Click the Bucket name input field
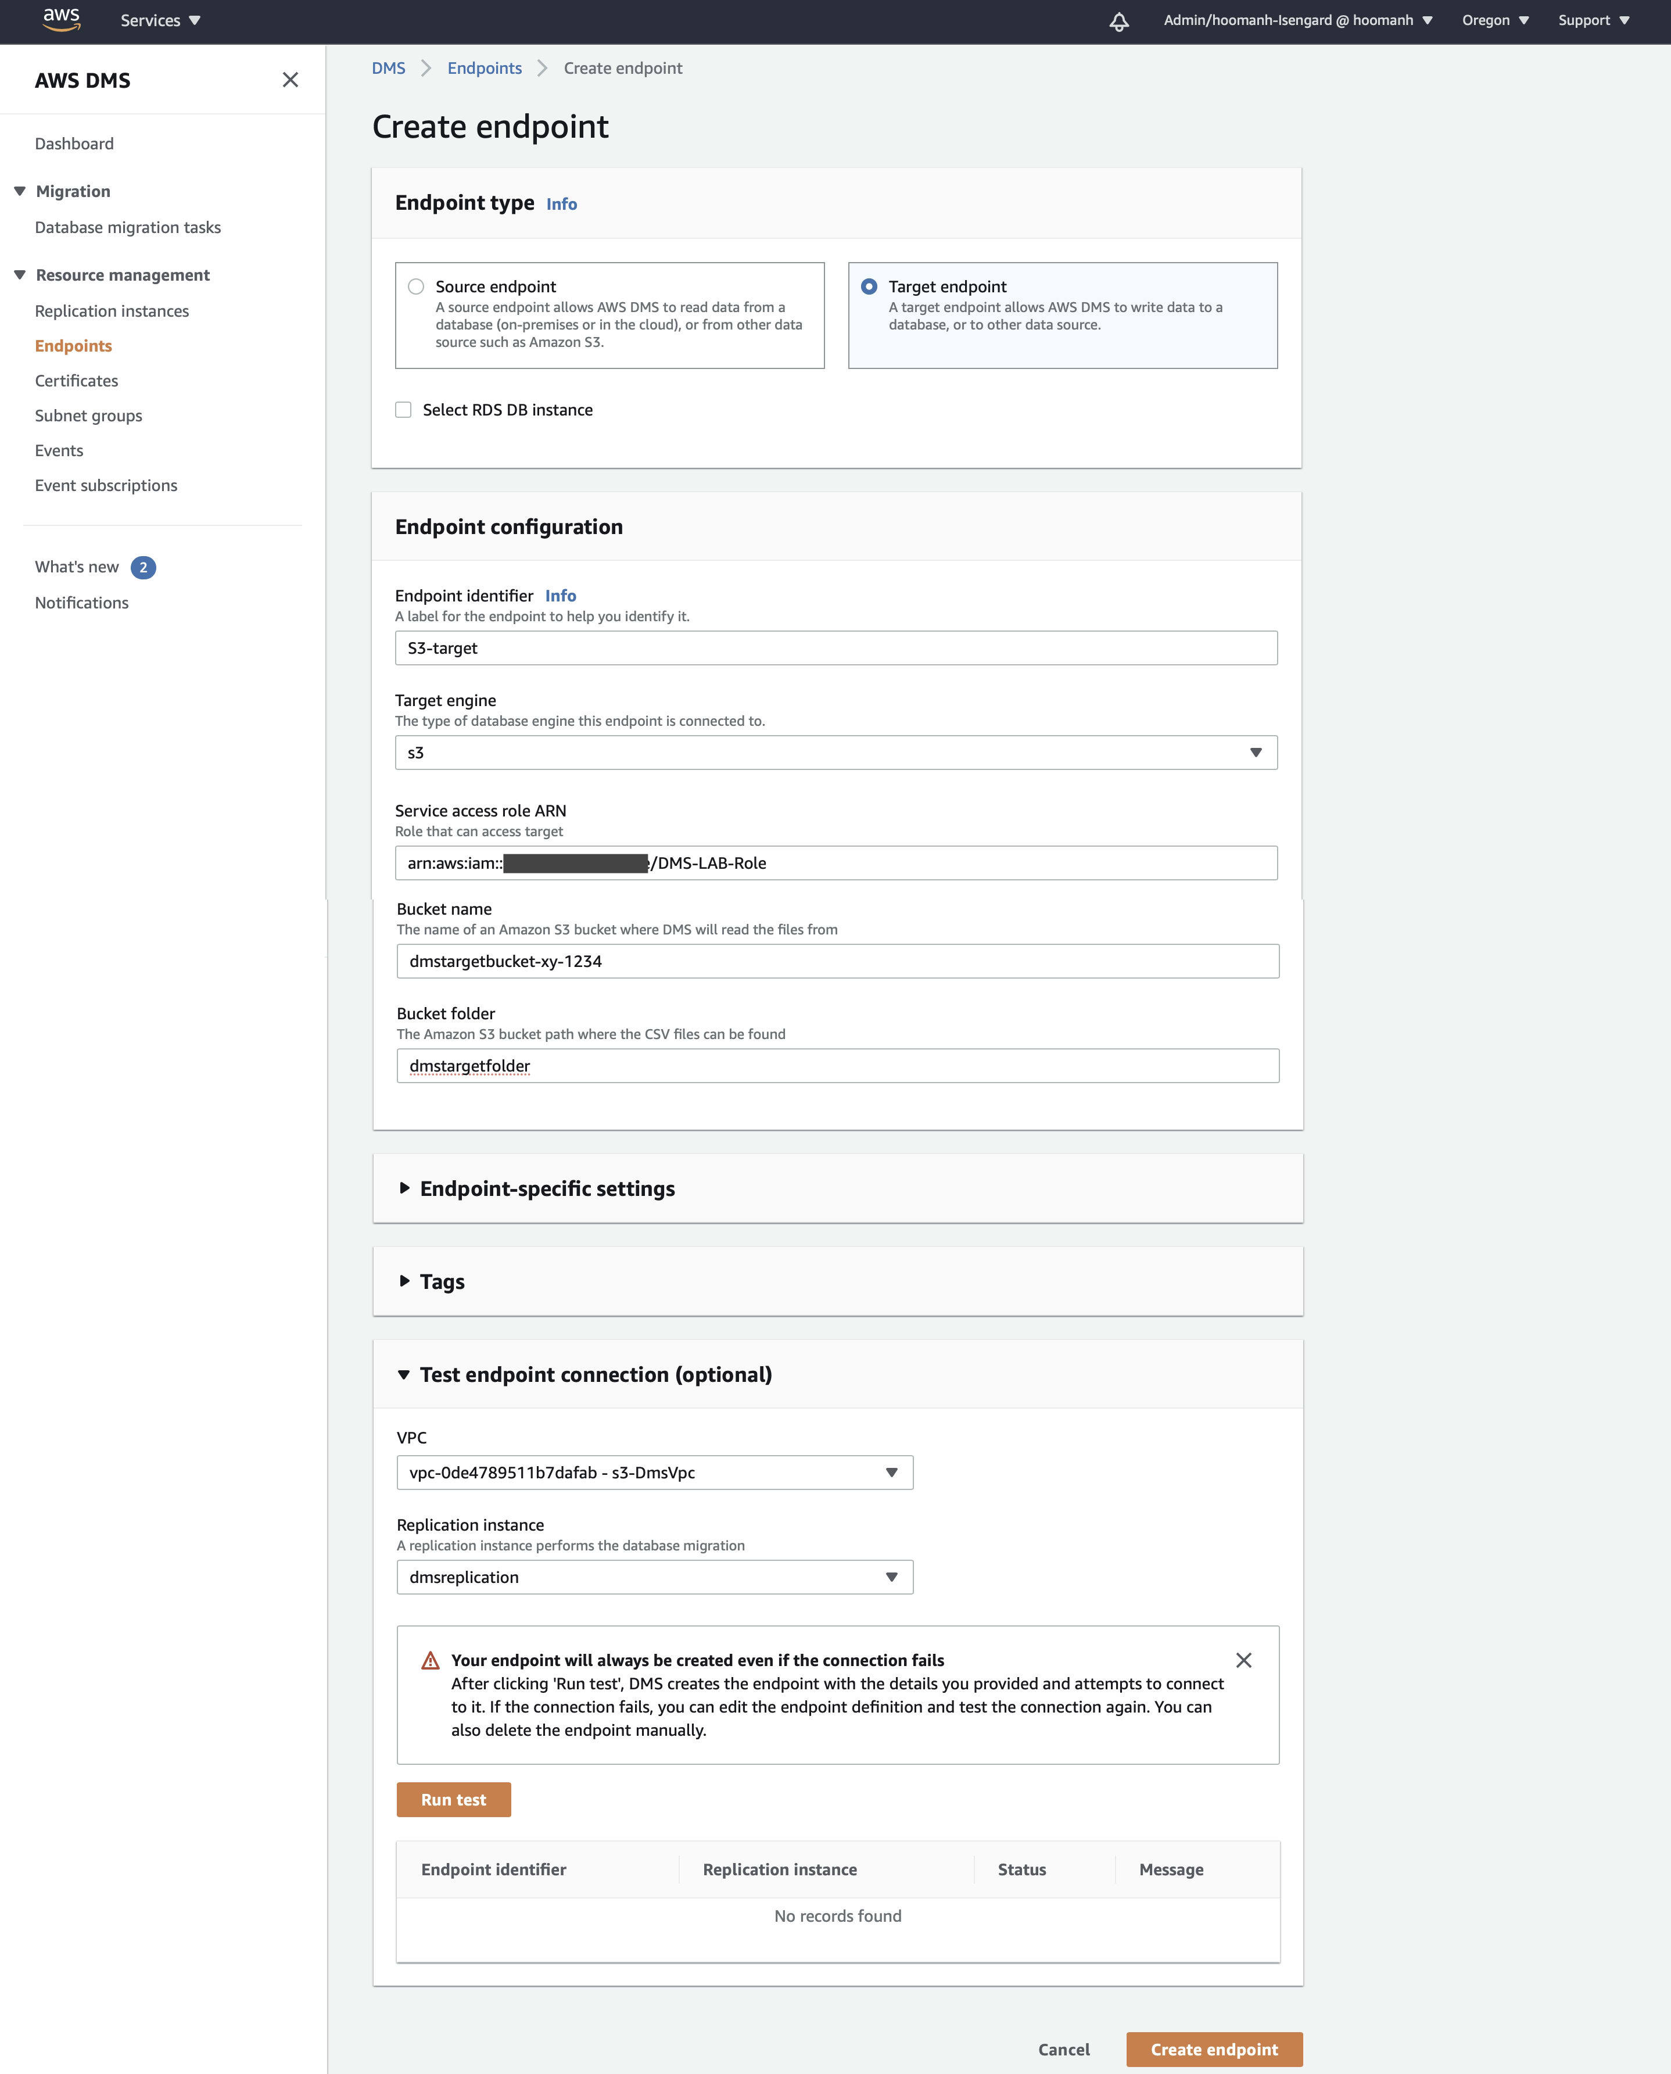 [x=837, y=961]
